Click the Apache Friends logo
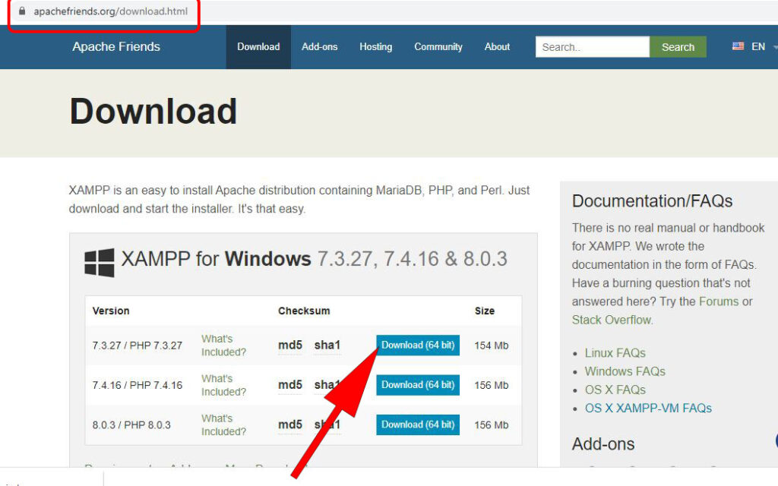This screenshot has height=486, width=778. [116, 46]
